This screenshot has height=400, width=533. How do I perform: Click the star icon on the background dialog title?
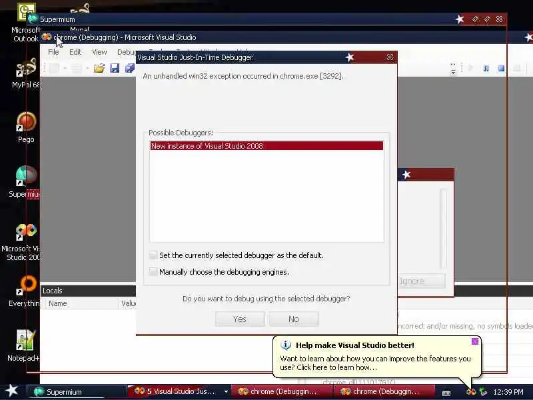[x=406, y=175]
